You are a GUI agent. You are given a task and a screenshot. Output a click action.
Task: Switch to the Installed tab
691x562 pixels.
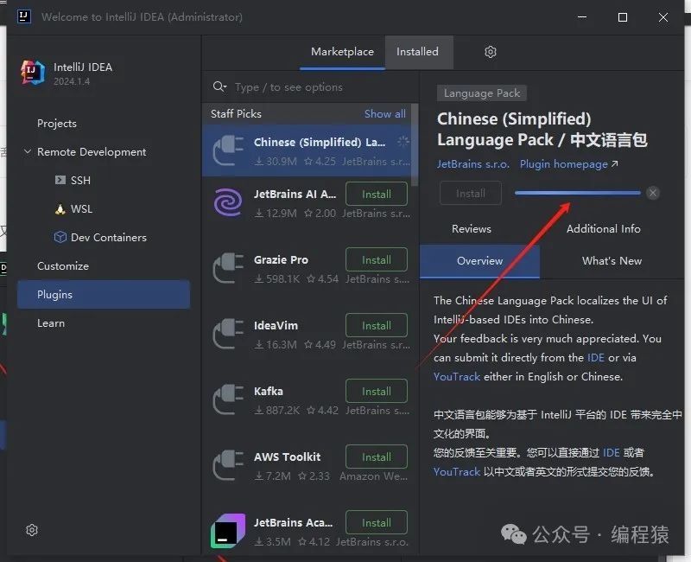[417, 52]
